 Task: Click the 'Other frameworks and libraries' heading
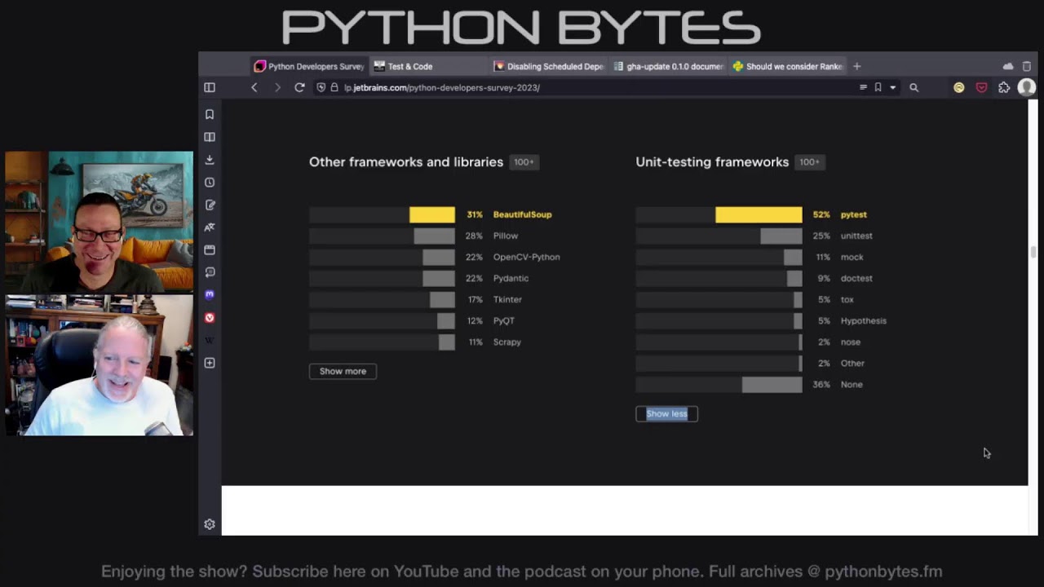[406, 162]
